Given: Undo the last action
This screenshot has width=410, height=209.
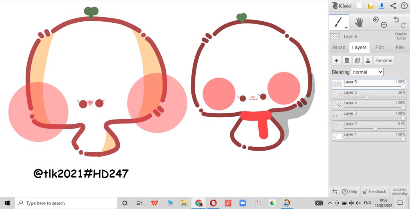Looking at the screenshot, I should point(396,19).
